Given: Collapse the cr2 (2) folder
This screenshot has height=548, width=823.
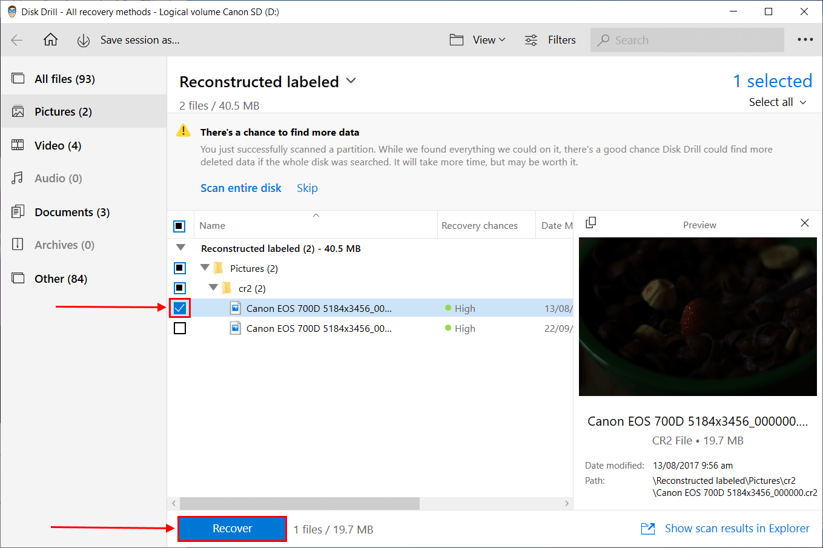Looking at the screenshot, I should coord(213,287).
